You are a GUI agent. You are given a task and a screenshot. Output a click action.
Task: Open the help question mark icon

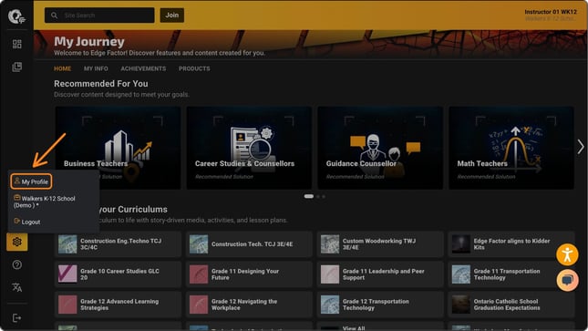click(17, 265)
